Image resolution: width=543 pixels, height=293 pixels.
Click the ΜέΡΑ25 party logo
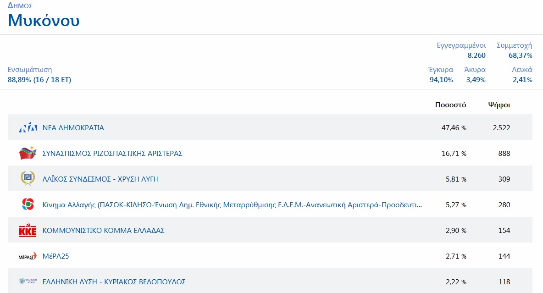28,256
